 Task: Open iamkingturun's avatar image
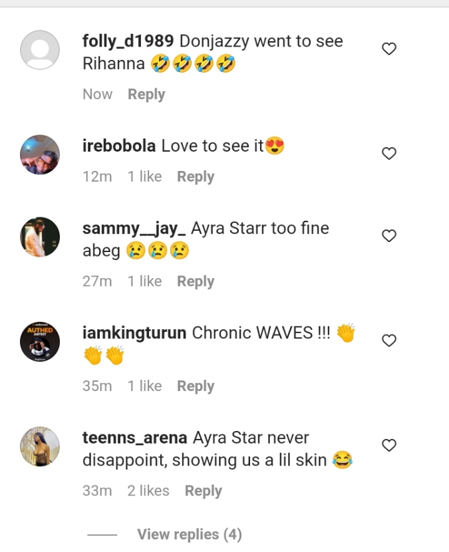(40, 342)
